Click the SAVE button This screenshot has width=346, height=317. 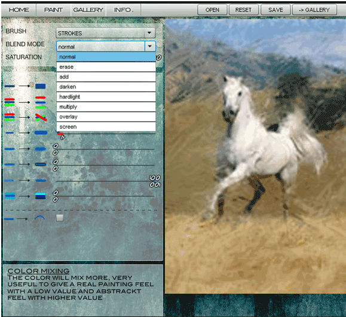[275, 10]
